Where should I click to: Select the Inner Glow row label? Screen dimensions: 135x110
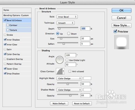pyautogui.click(x=12, y=45)
